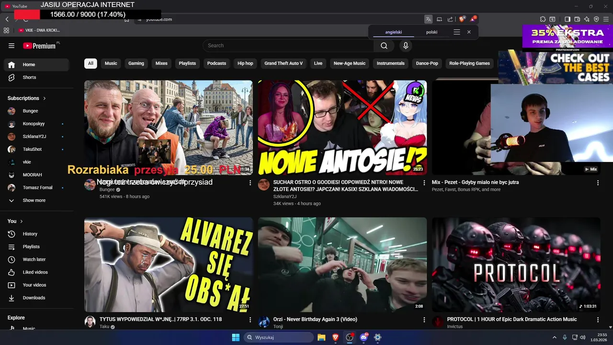Open Watch later in the sidebar
Image resolution: width=613 pixels, height=345 pixels.
(x=37, y=259)
